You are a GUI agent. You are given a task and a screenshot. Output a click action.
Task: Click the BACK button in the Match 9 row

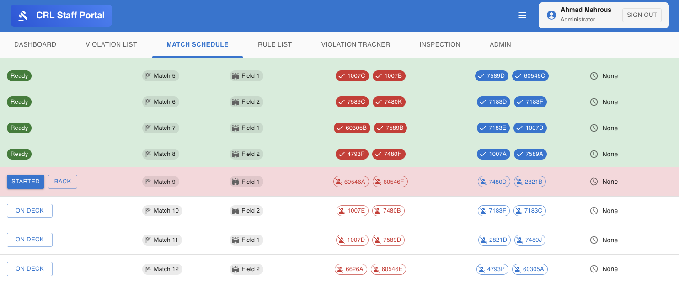point(62,182)
